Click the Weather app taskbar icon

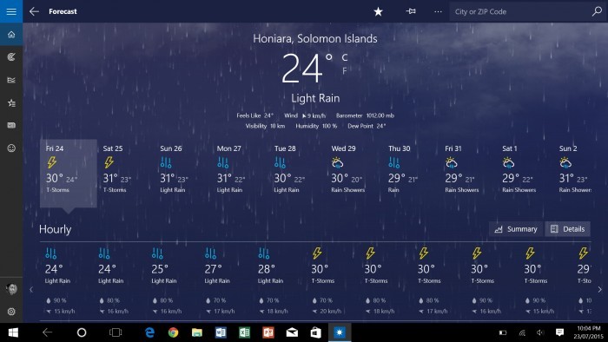(x=340, y=332)
